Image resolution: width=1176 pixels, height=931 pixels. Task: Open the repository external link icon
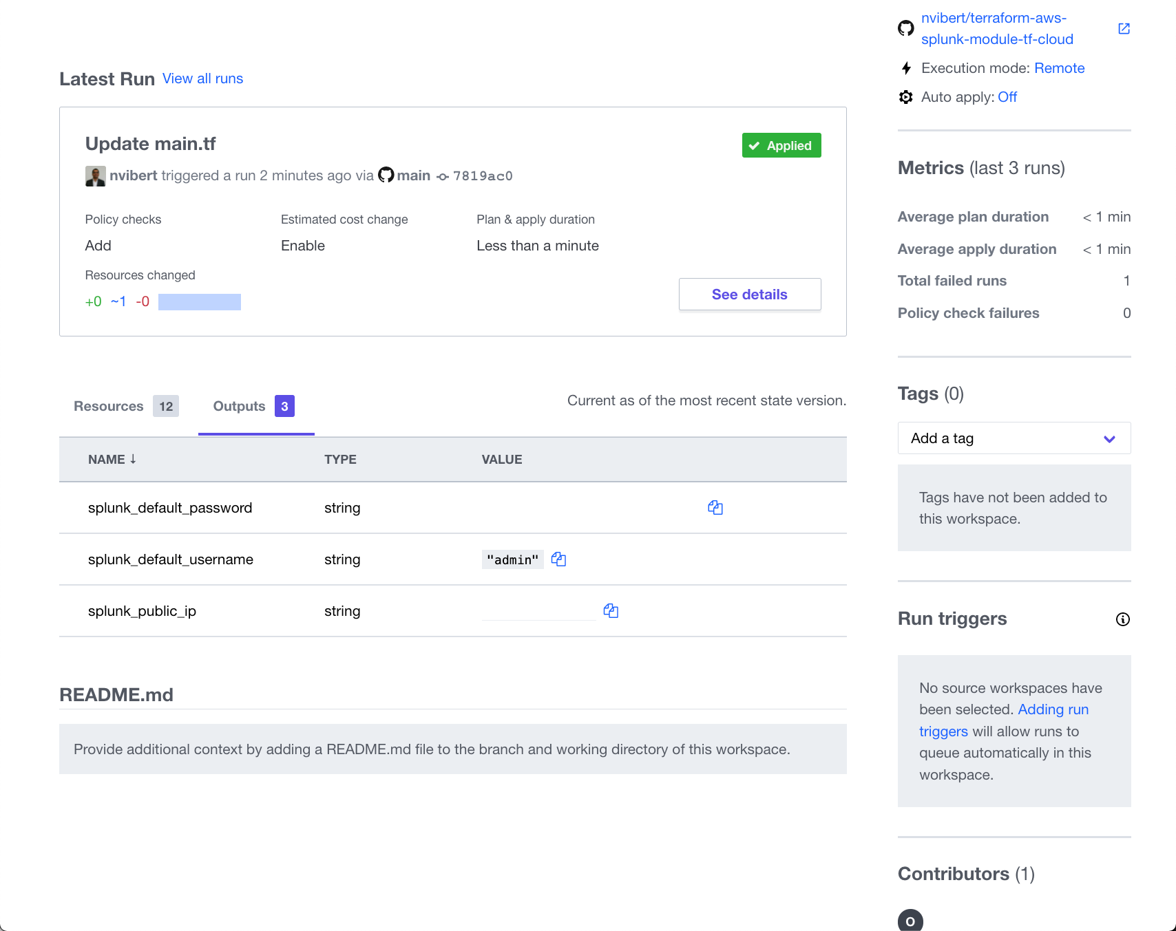[1124, 29]
